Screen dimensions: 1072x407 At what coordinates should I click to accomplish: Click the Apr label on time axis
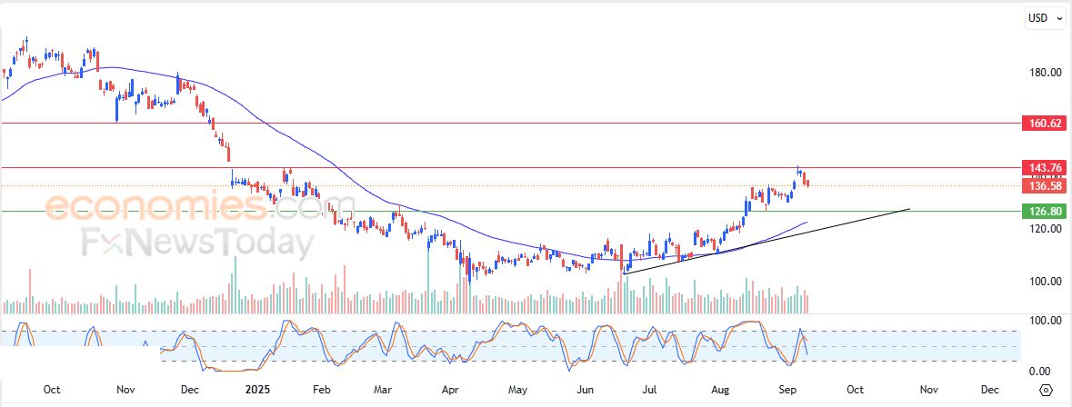[450, 389]
